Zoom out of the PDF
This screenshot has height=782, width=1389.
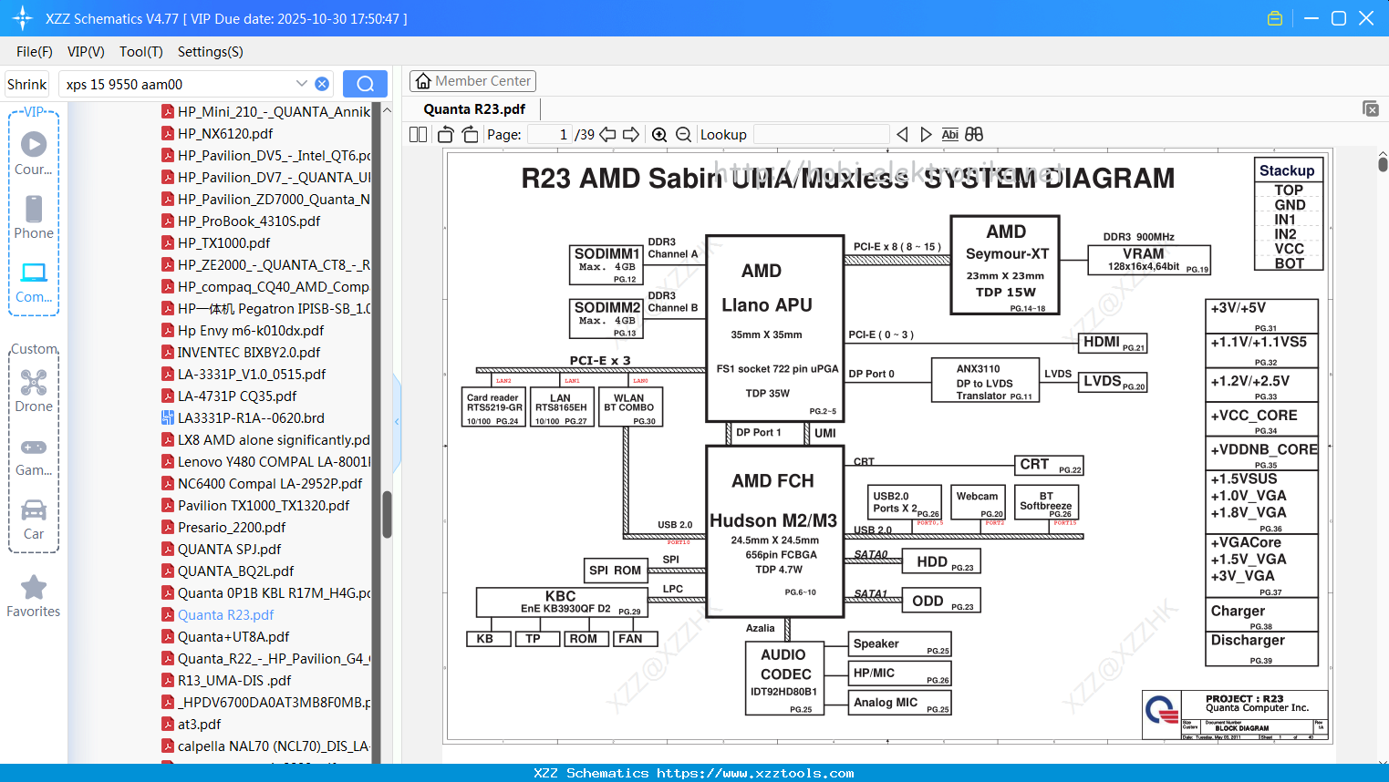pyautogui.click(x=683, y=135)
